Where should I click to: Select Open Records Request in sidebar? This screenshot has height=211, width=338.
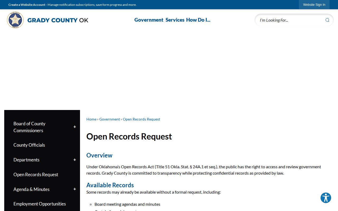point(36,175)
